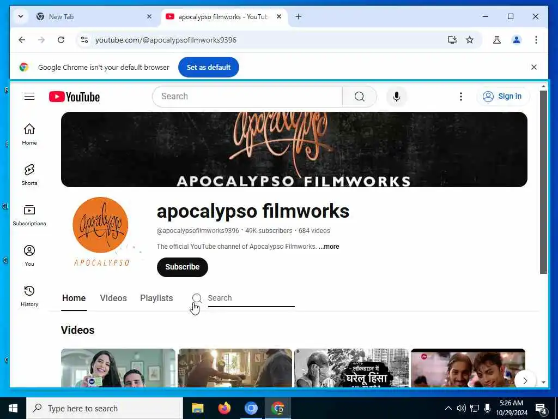View site information icon in address bar
This screenshot has height=419, width=558.
(84, 40)
